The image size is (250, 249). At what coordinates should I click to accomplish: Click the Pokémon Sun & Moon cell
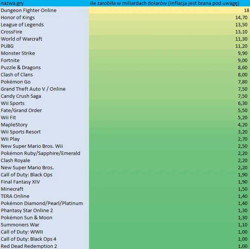(44, 218)
